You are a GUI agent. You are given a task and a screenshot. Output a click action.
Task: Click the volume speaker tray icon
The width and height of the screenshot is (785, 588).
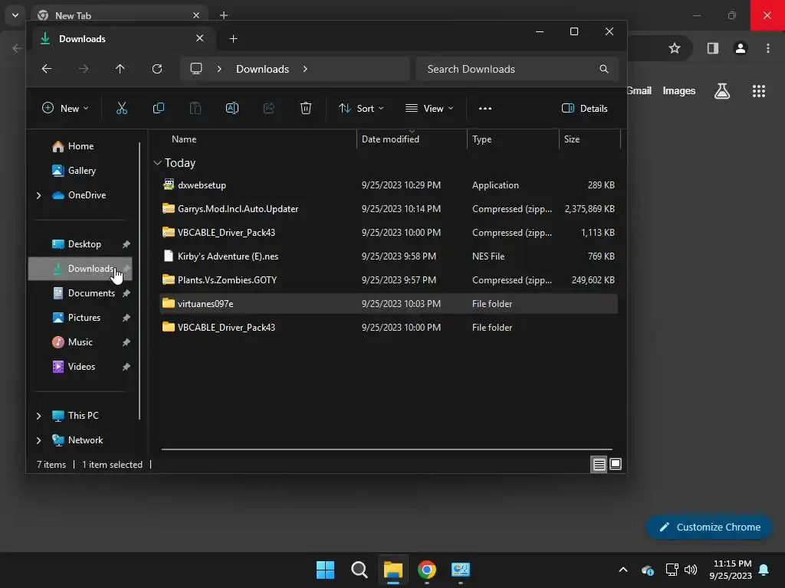[691, 570]
